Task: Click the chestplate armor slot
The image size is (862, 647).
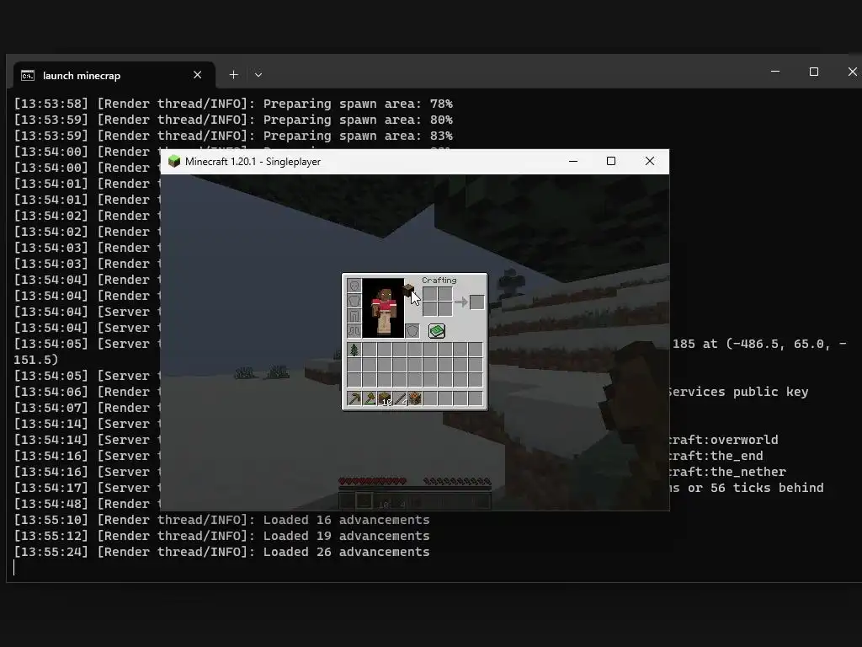Action: [x=354, y=301]
